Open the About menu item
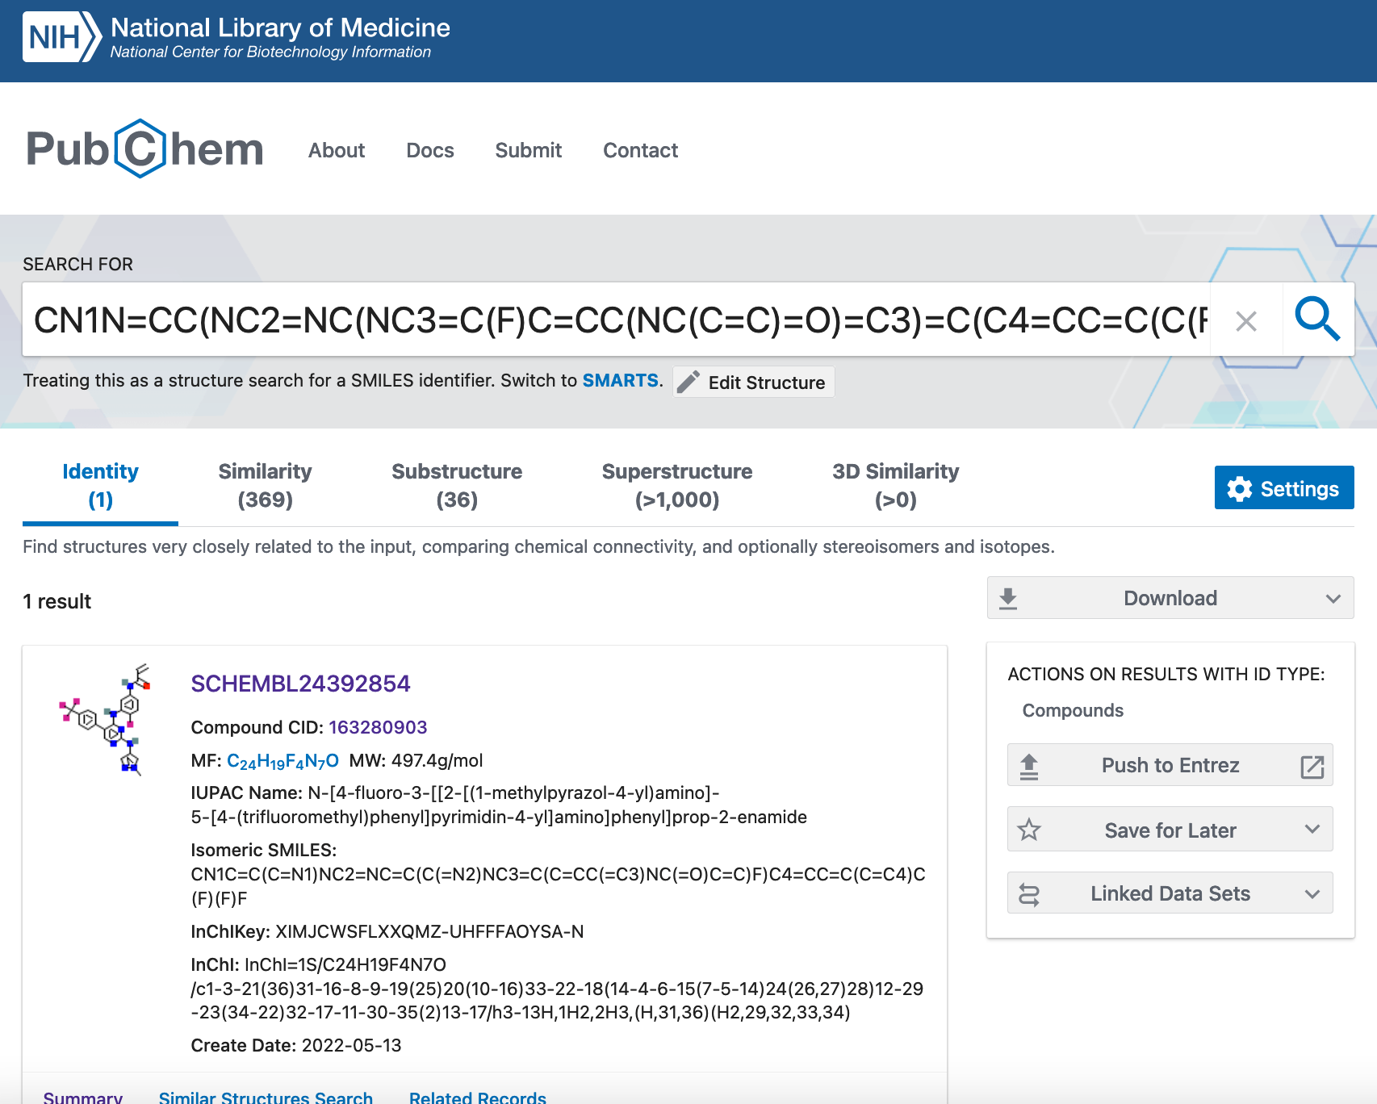 point(337,151)
